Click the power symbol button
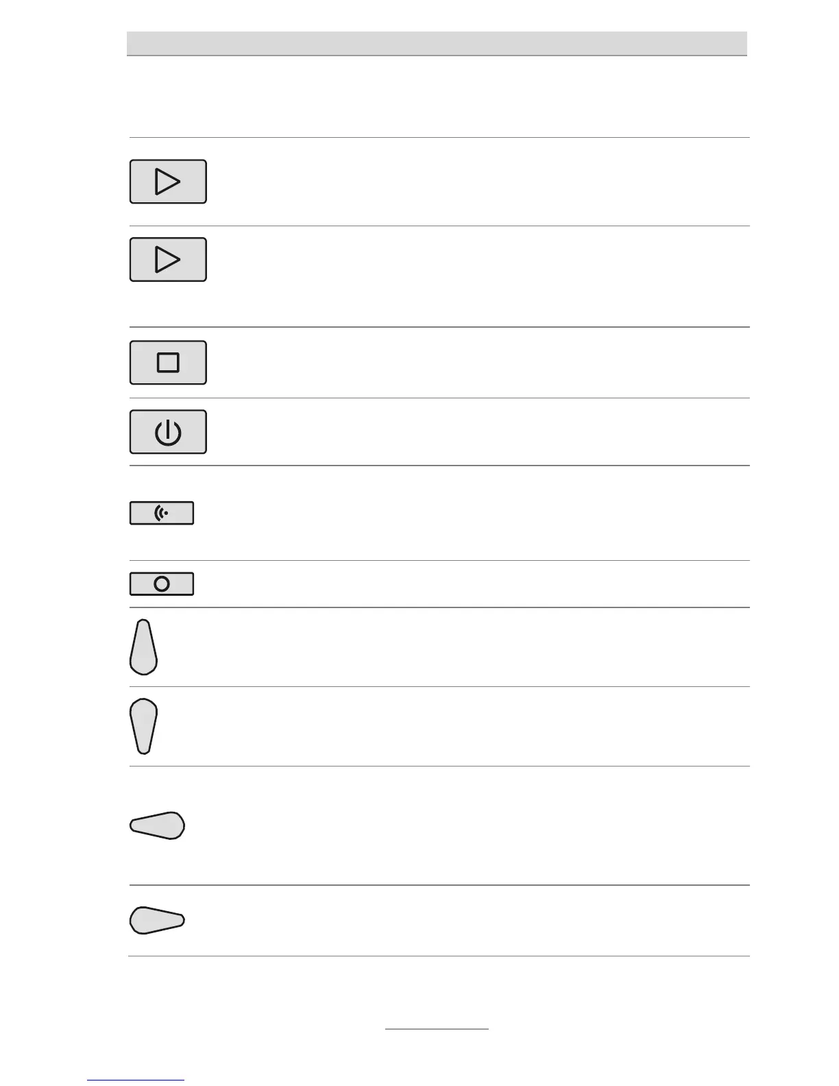The height and width of the screenshot is (1086, 839). coord(168,433)
